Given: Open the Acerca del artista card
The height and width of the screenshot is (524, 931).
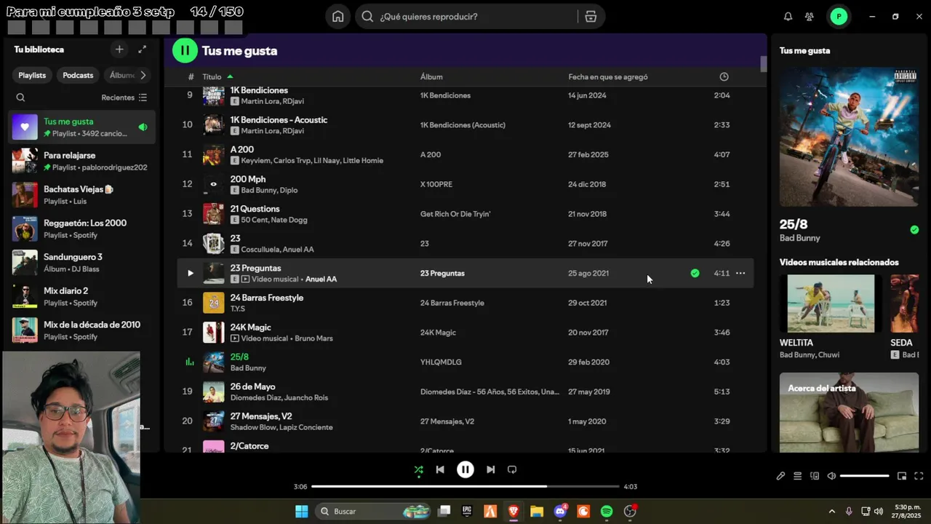Looking at the screenshot, I should coord(849,413).
